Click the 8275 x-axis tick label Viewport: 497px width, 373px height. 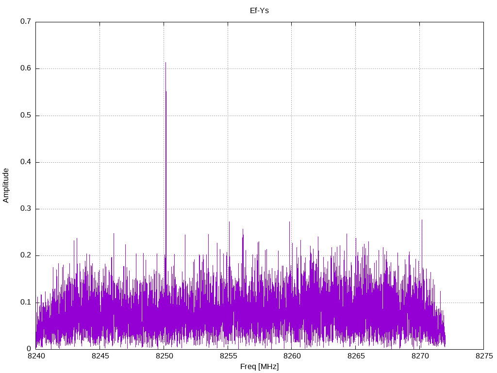click(483, 357)
